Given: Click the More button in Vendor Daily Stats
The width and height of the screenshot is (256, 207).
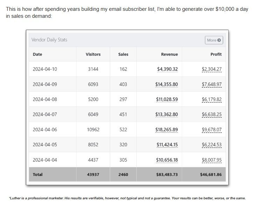Looking at the screenshot, I should click(x=214, y=40).
